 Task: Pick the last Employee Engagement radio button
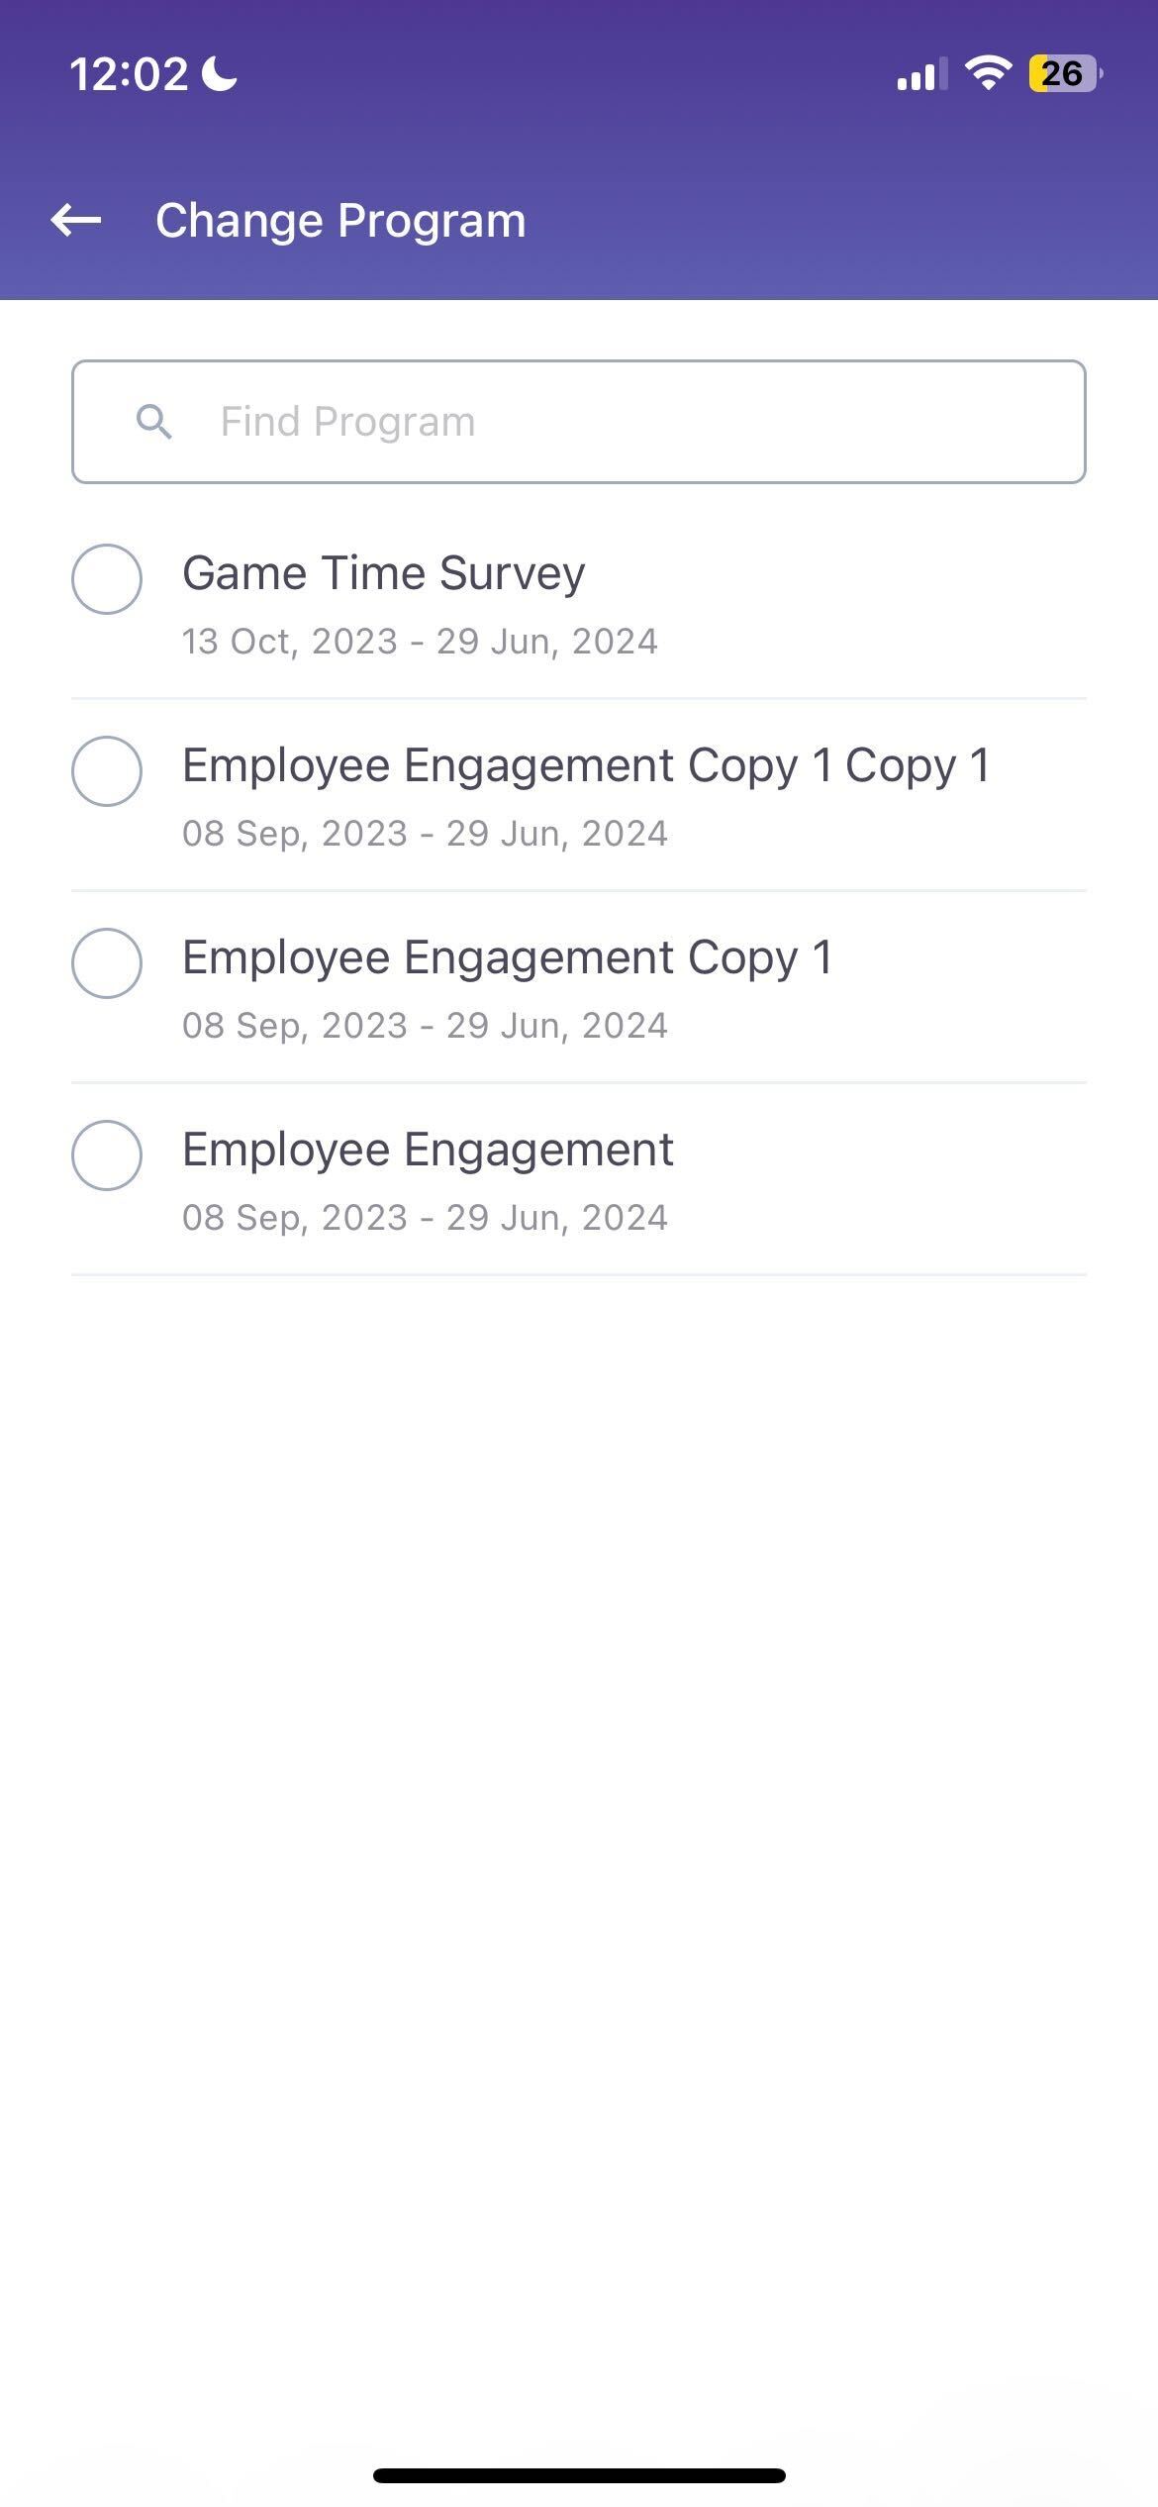pos(107,1155)
